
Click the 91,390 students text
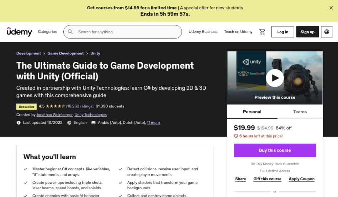tap(110, 106)
